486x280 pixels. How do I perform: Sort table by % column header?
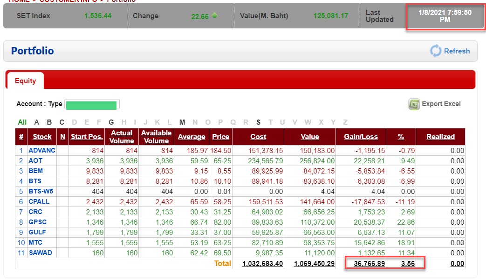(x=401, y=137)
